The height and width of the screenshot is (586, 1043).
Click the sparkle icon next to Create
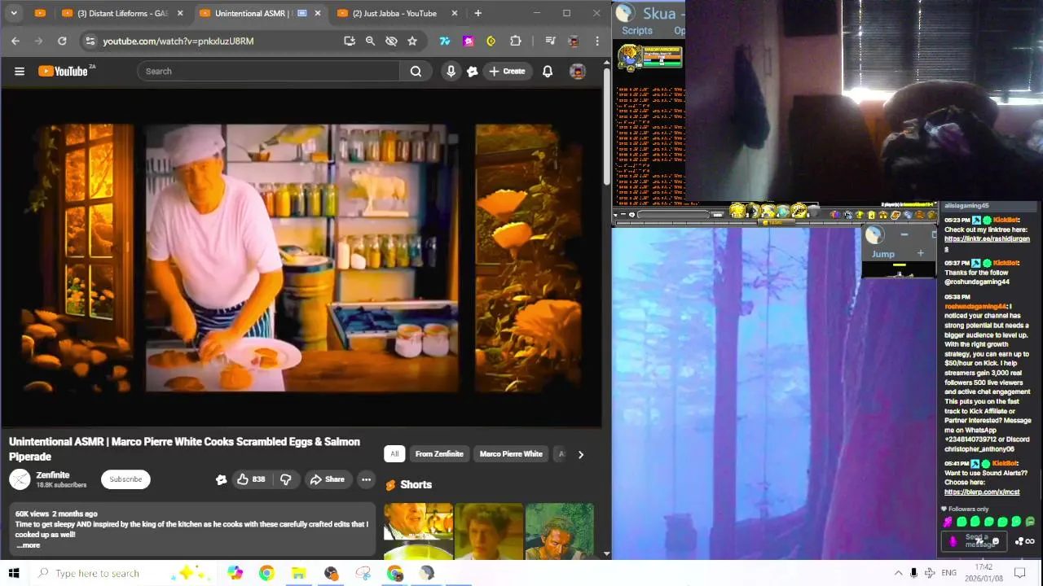coord(472,71)
